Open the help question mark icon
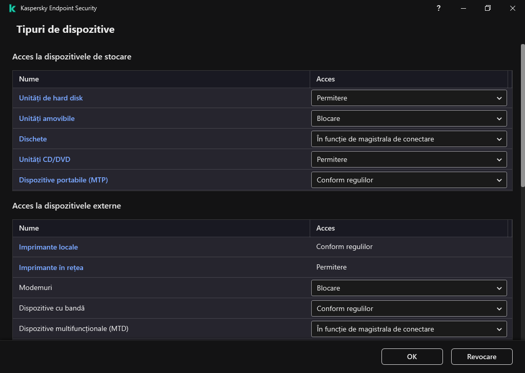Image resolution: width=525 pixels, height=373 pixels. click(x=438, y=8)
